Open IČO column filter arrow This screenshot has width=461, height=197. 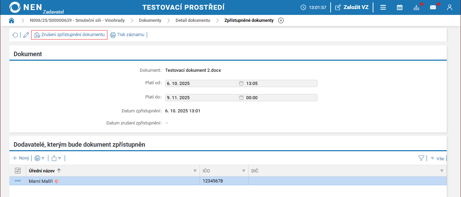(x=244, y=171)
